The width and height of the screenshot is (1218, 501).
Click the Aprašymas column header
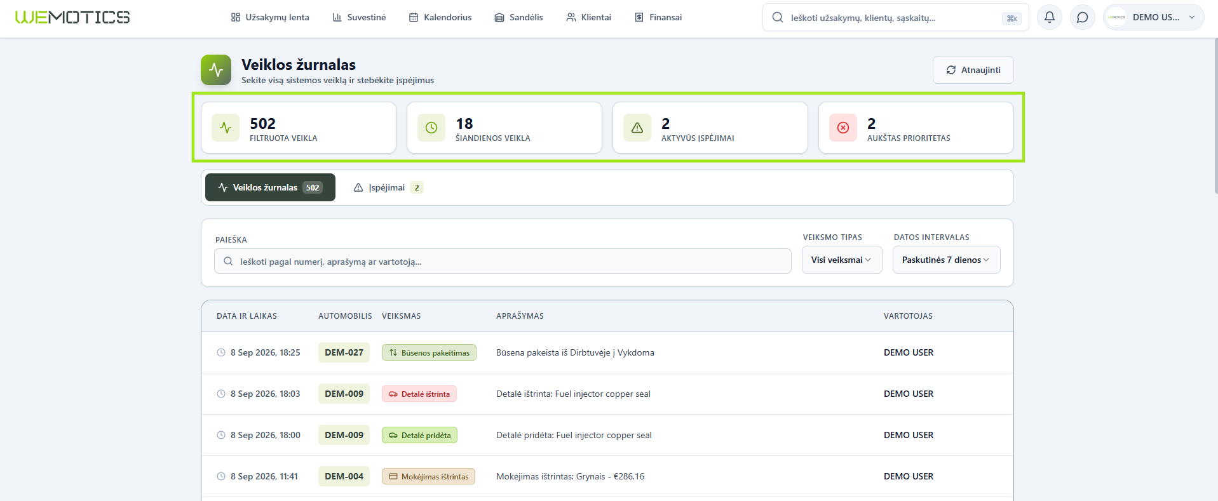pyautogui.click(x=520, y=316)
